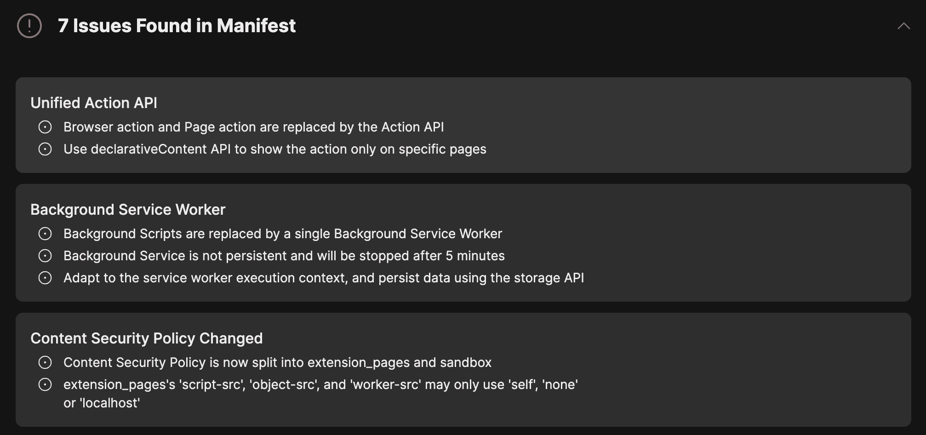This screenshot has height=435, width=926.
Task: Select the 'stopped after 5 minutes' line
Action: pos(284,256)
